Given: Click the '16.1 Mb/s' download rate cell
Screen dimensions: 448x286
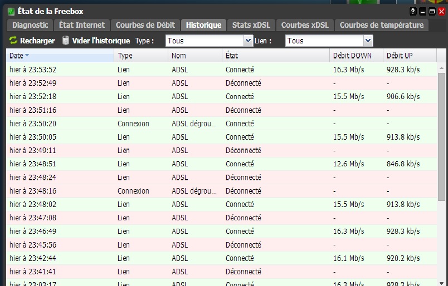Looking at the screenshot, I should pyautogui.click(x=349, y=258).
